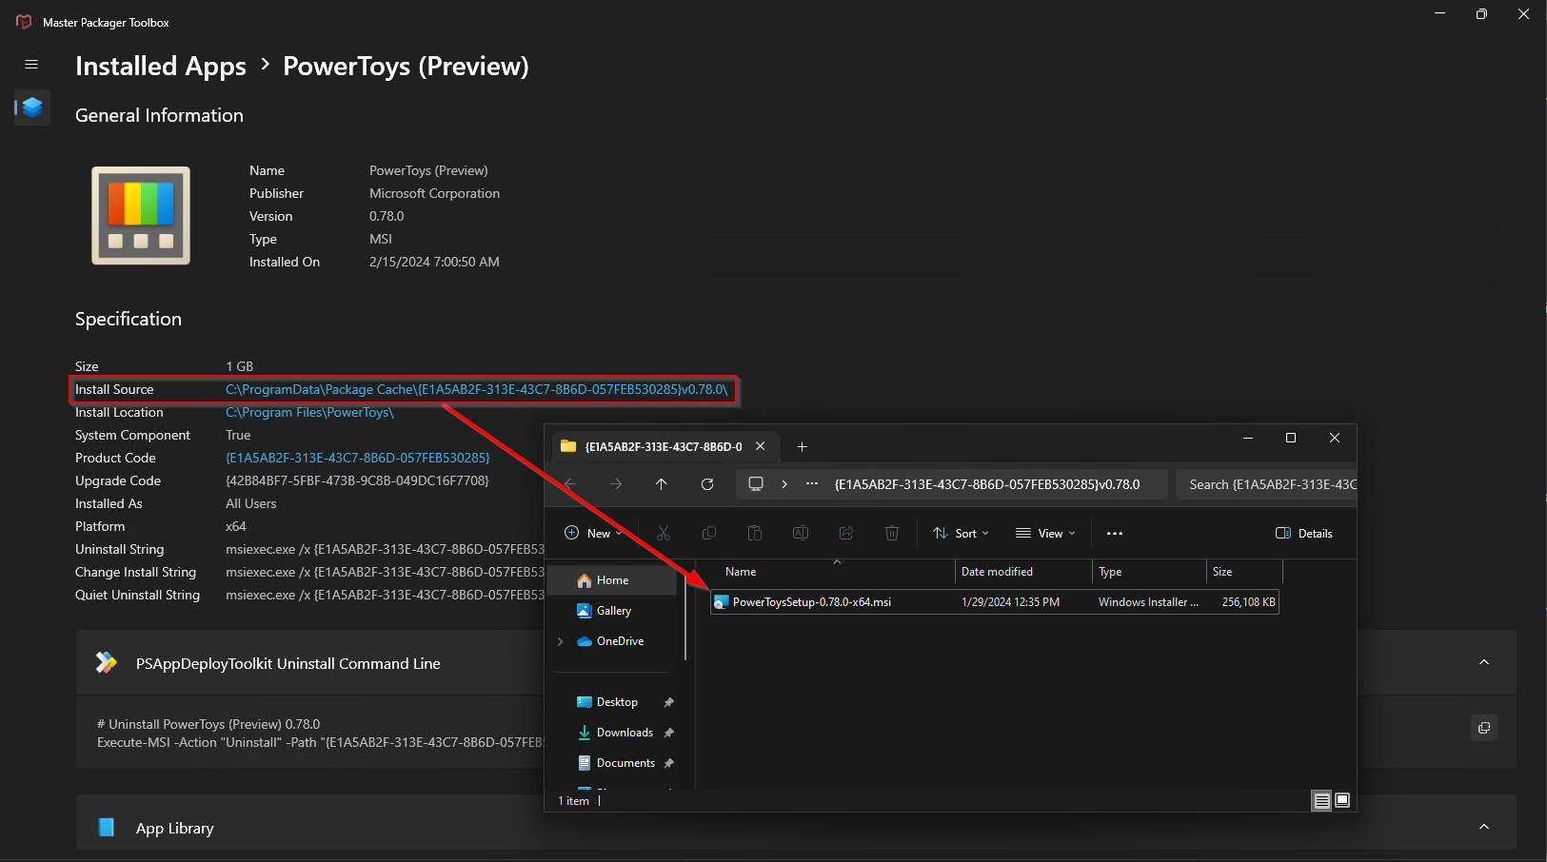Click the App Library book icon
This screenshot has width=1547, height=862.
coord(107,827)
